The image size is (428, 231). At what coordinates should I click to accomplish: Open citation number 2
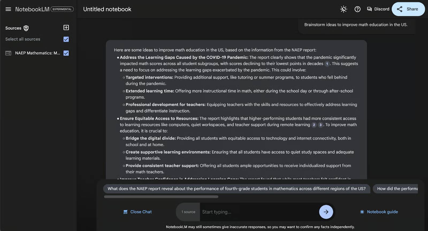point(314,125)
